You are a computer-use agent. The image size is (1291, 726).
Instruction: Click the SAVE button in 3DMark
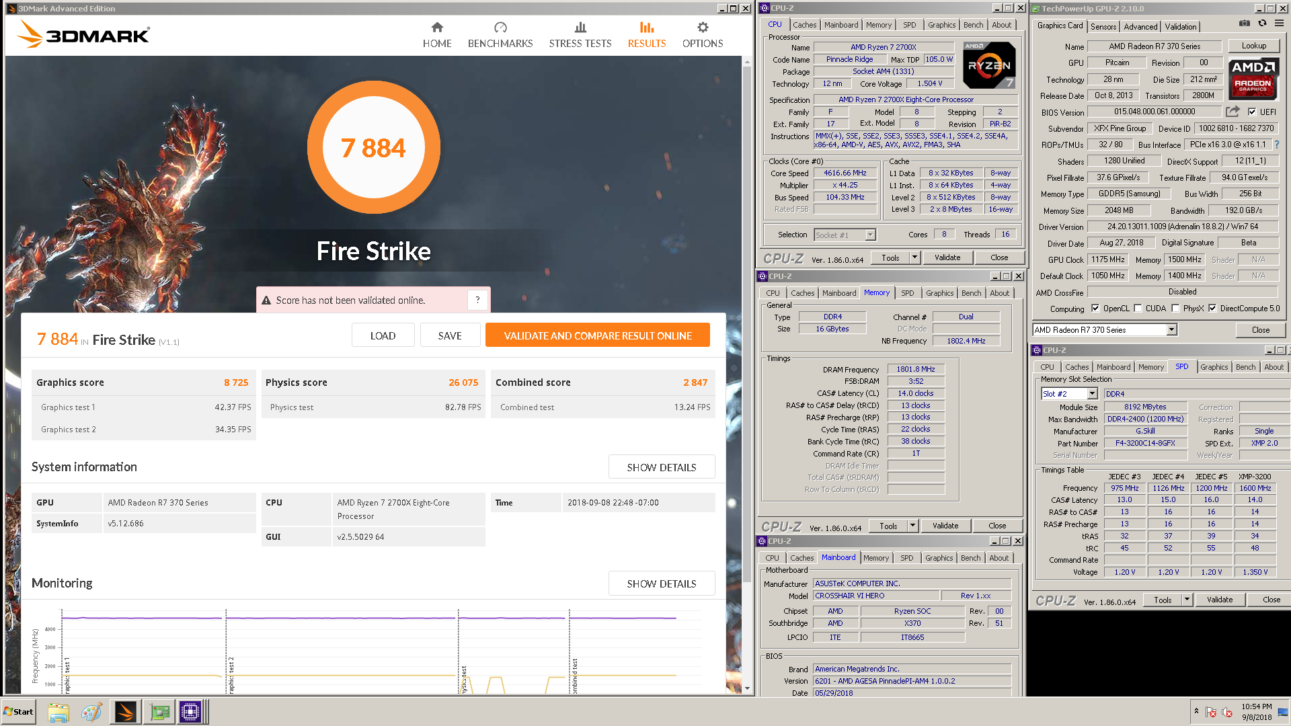(x=450, y=335)
